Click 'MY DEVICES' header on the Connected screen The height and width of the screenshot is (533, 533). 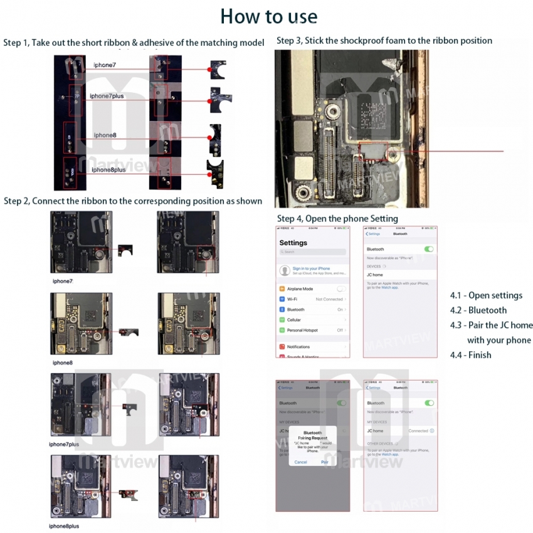click(377, 422)
